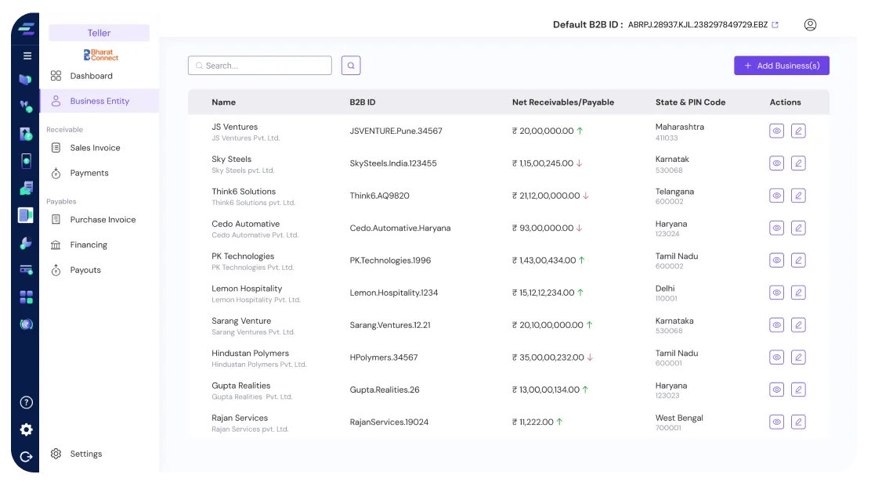871x485 pixels.
Task: Select the Lemon Hospitality name
Action: click(247, 289)
